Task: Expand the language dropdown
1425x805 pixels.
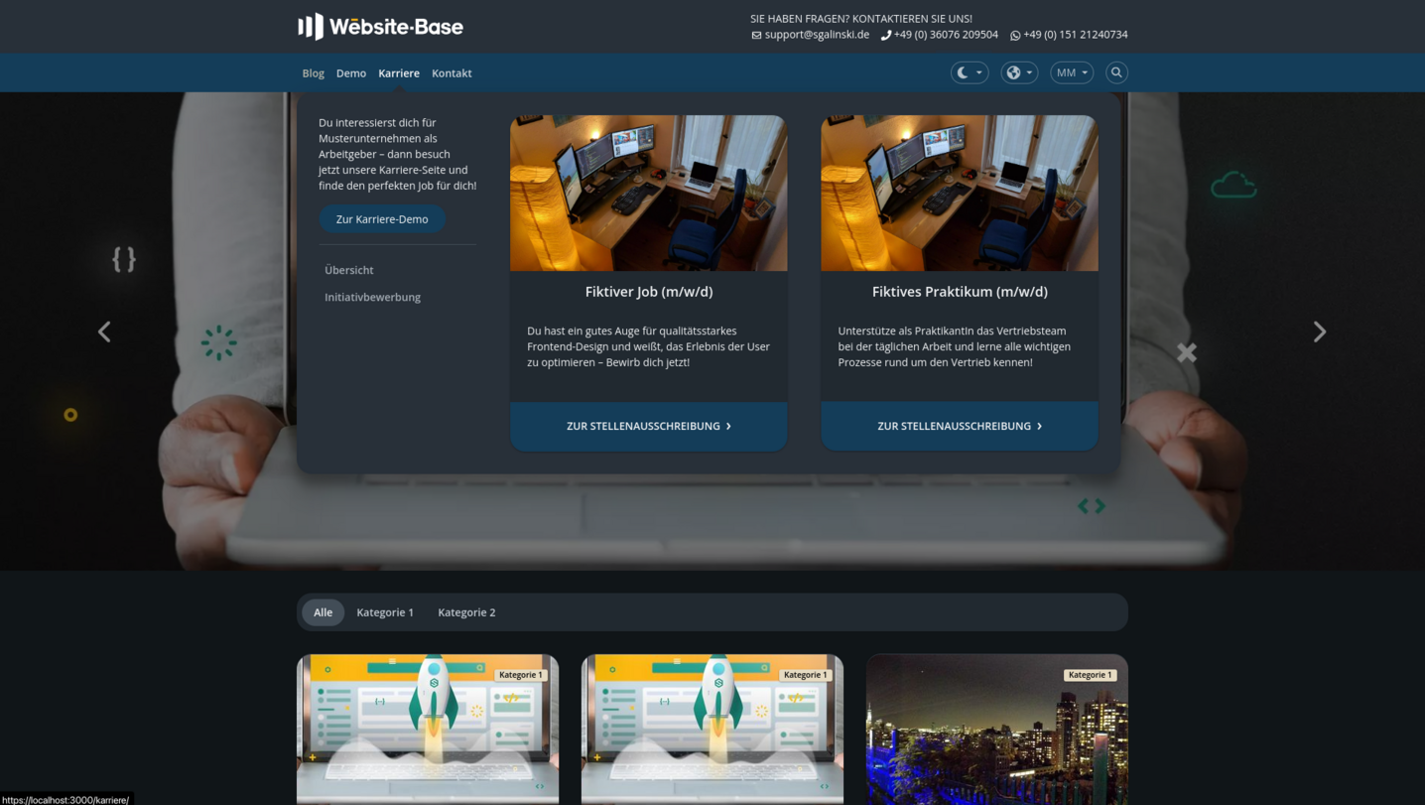Action: [1029, 71]
